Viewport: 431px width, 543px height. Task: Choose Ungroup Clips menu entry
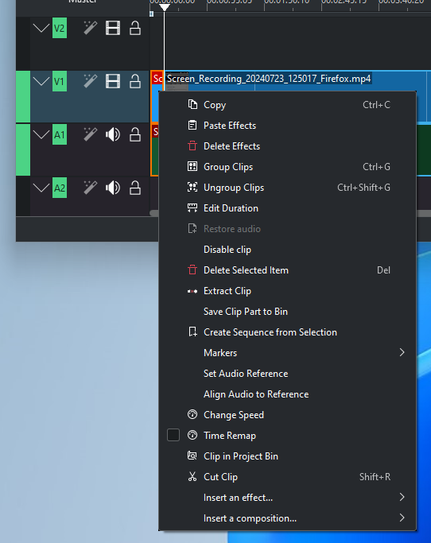tap(288, 188)
